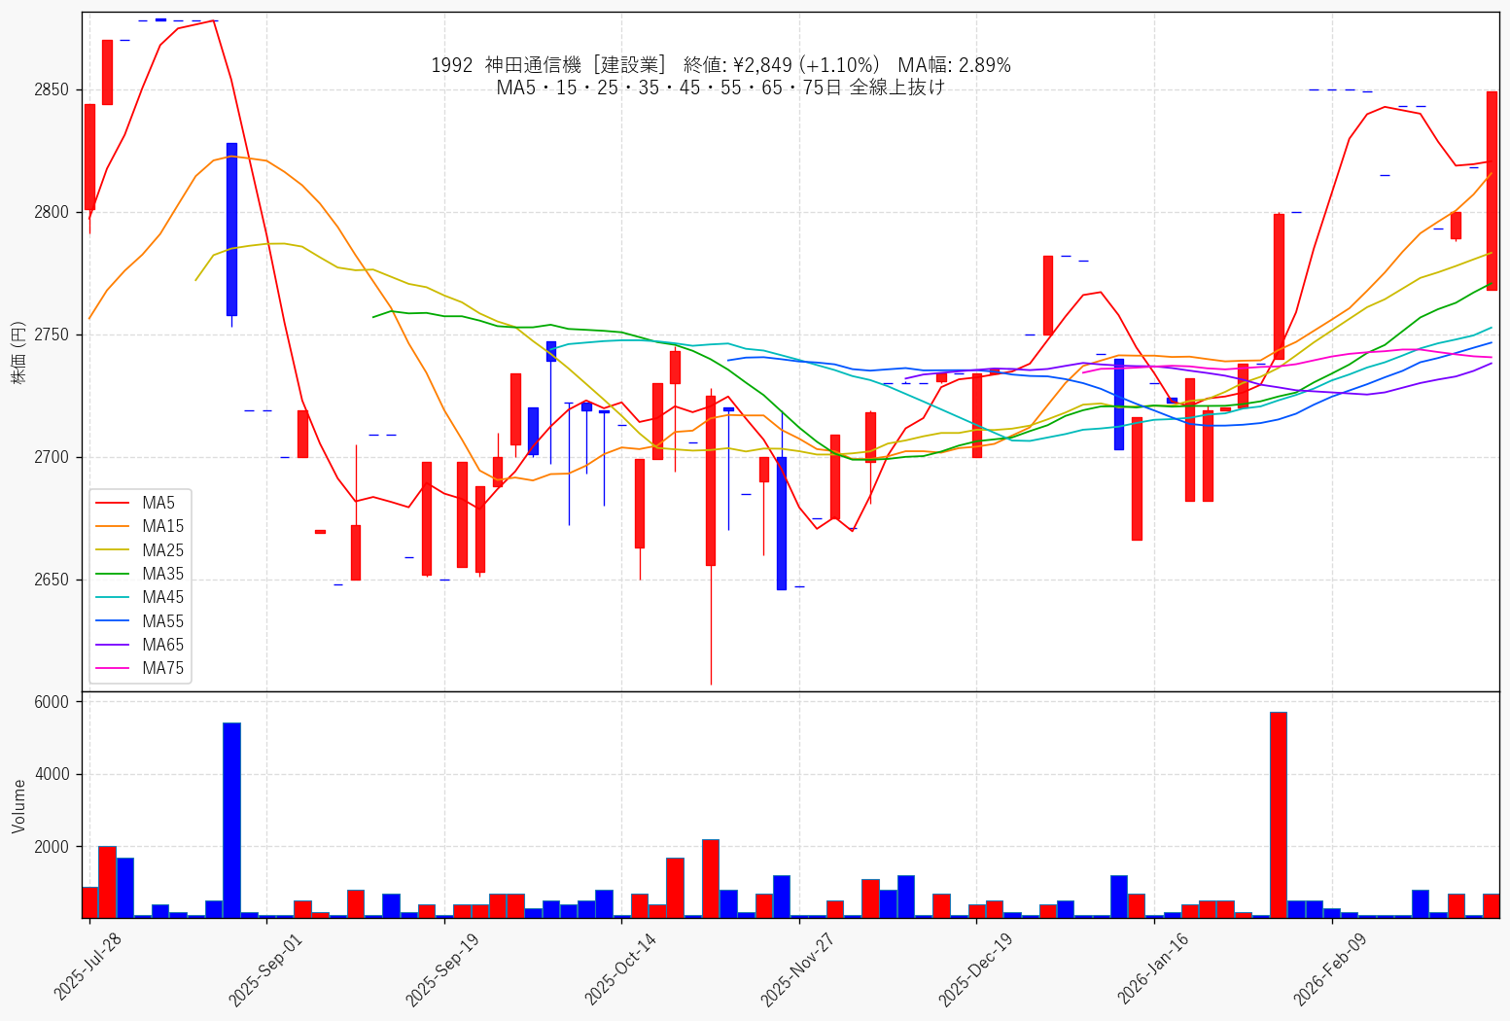The width and height of the screenshot is (1510, 1021).
Task: Pick the MA45 entry in the legend
Action: click(140, 597)
